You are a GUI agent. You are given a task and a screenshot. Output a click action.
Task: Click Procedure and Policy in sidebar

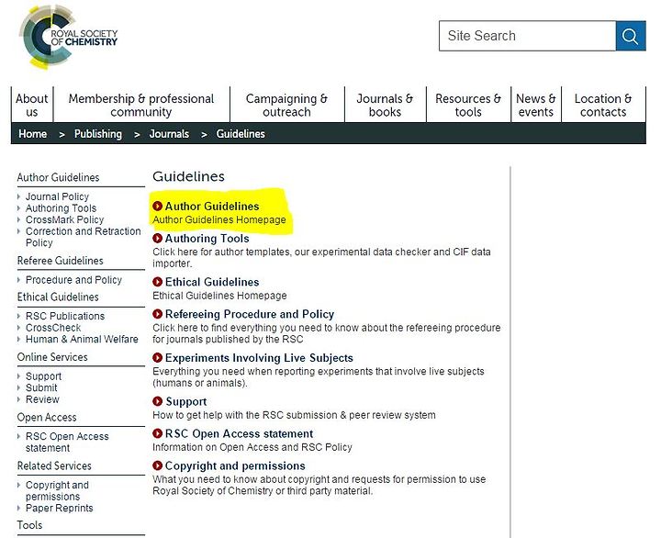(73, 279)
